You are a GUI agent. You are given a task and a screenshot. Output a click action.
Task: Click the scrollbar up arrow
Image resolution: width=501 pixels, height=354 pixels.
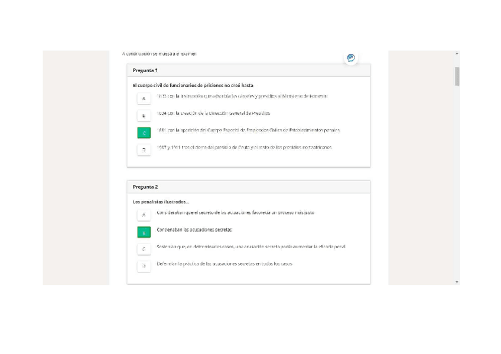coord(457,54)
